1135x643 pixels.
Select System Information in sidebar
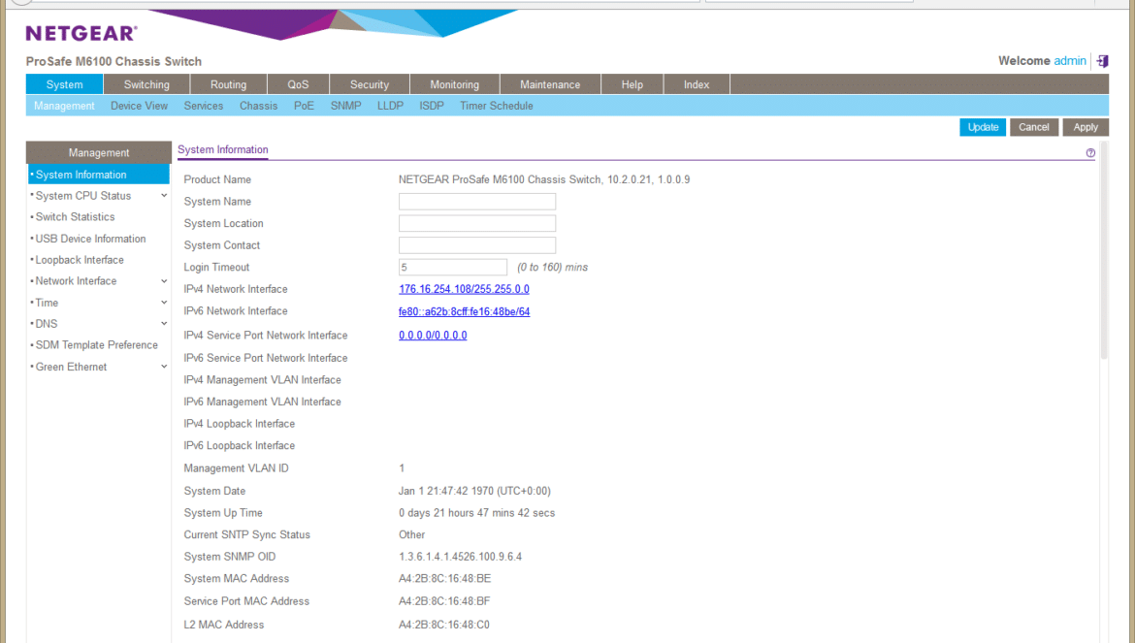98,175
